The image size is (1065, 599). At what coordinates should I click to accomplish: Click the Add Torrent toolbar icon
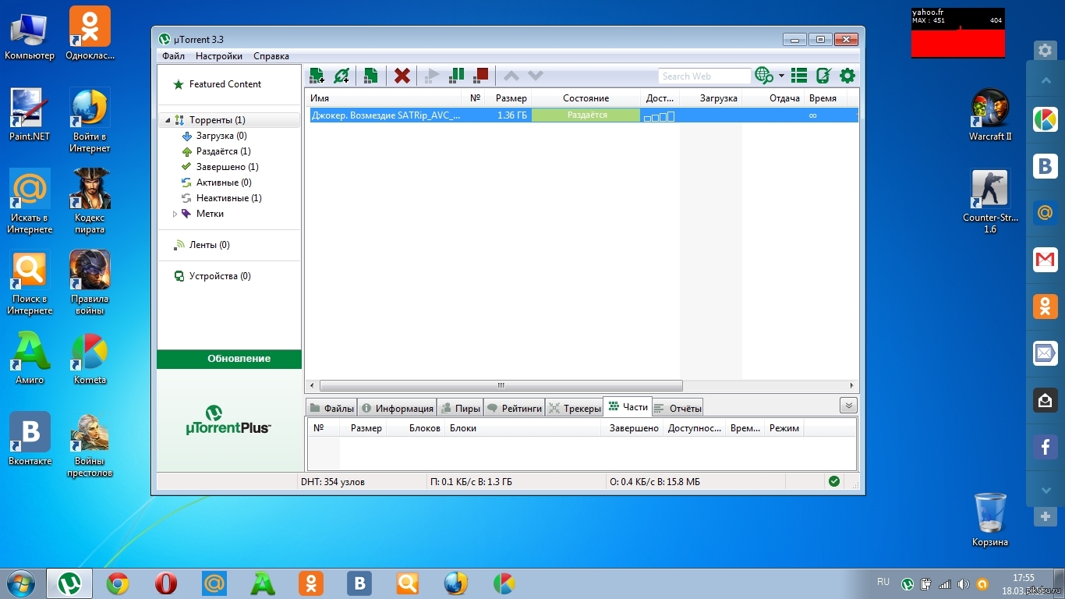(317, 76)
